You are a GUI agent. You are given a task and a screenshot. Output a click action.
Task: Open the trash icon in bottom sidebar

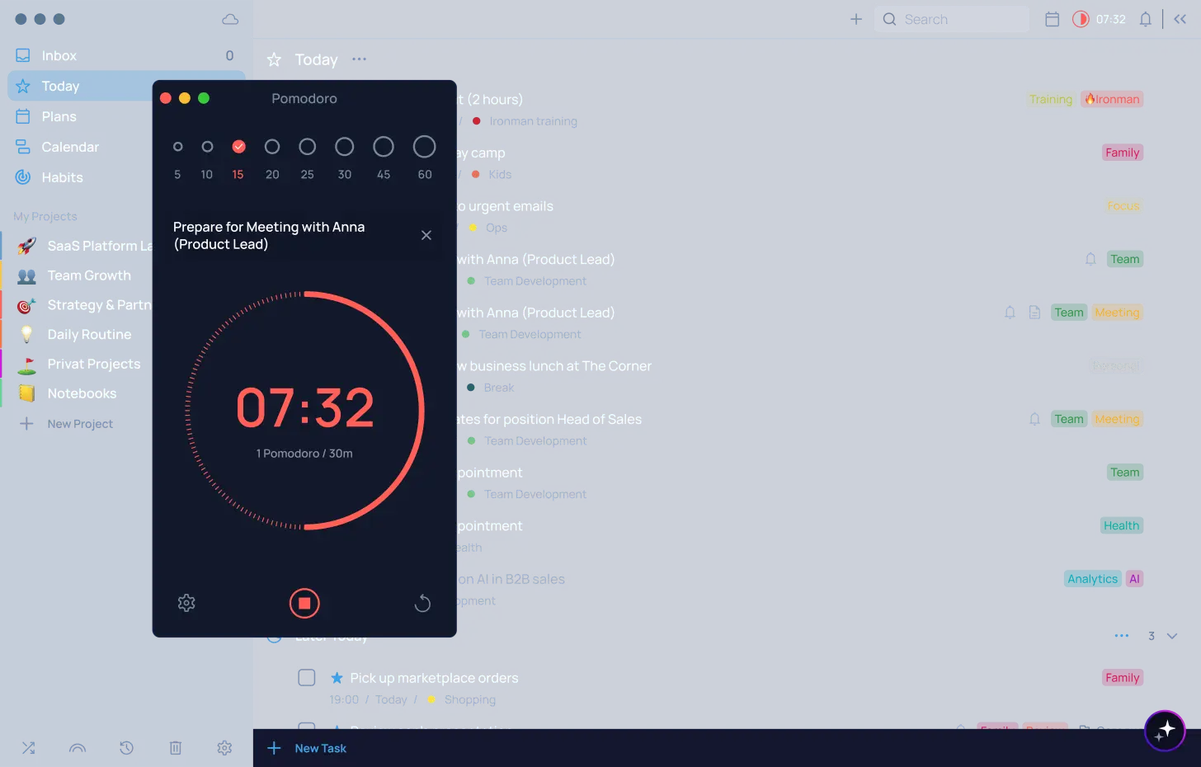click(176, 748)
